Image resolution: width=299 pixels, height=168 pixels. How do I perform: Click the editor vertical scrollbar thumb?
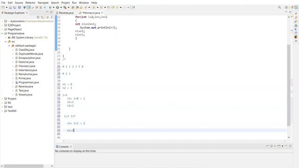[x=289, y=85]
